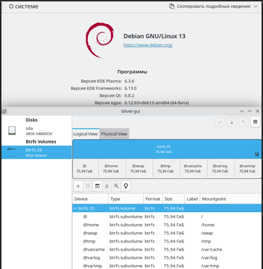Click the device information lightbulb icon
This screenshot has height=269, width=263.
click(x=126, y=186)
